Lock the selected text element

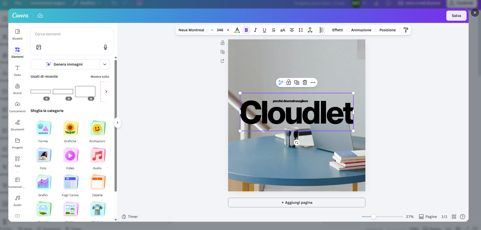(x=289, y=82)
